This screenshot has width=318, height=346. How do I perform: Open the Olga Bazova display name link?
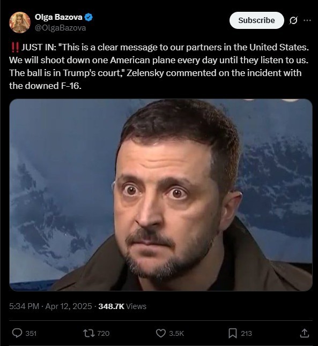[x=58, y=17]
